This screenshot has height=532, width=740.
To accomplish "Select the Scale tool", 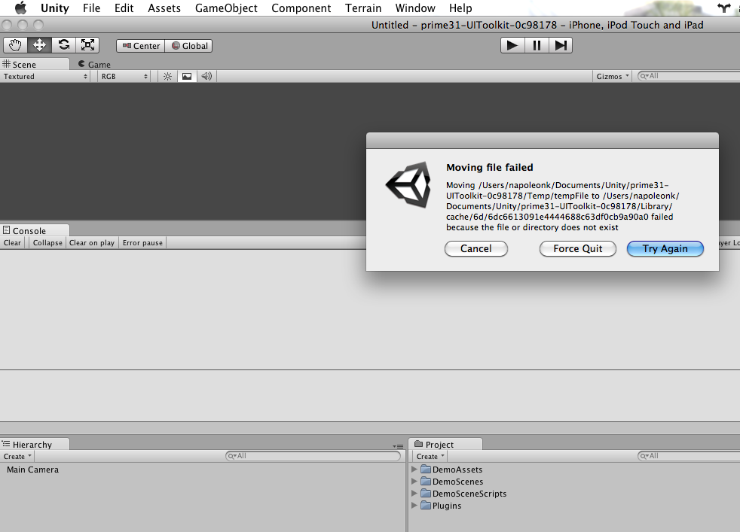I will (x=87, y=45).
